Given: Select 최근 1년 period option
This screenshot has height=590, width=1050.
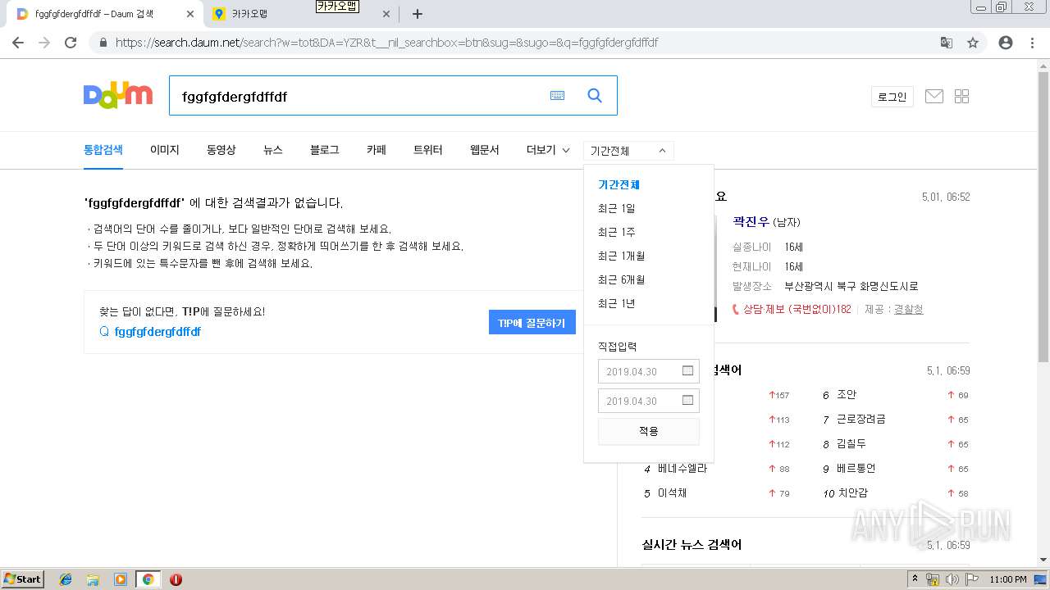Looking at the screenshot, I should (617, 304).
